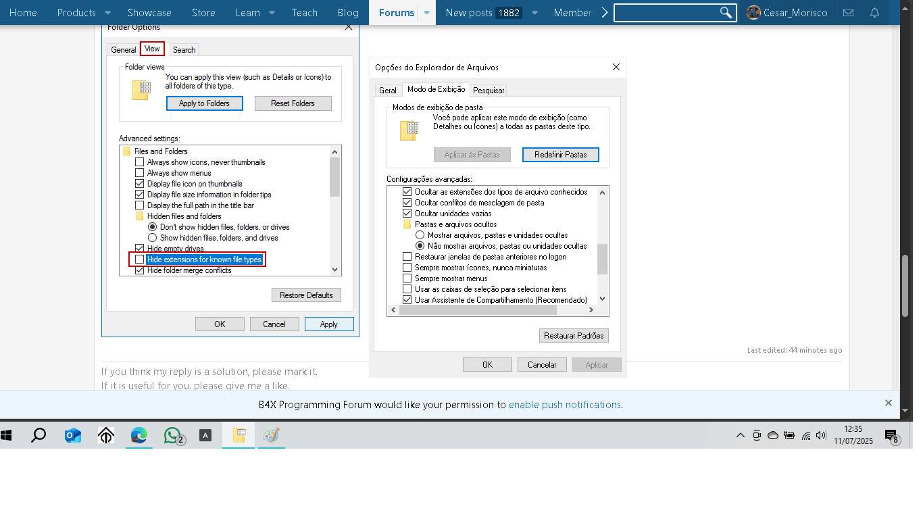Click the Cancelar button
The image size is (923, 519).
(x=542, y=365)
